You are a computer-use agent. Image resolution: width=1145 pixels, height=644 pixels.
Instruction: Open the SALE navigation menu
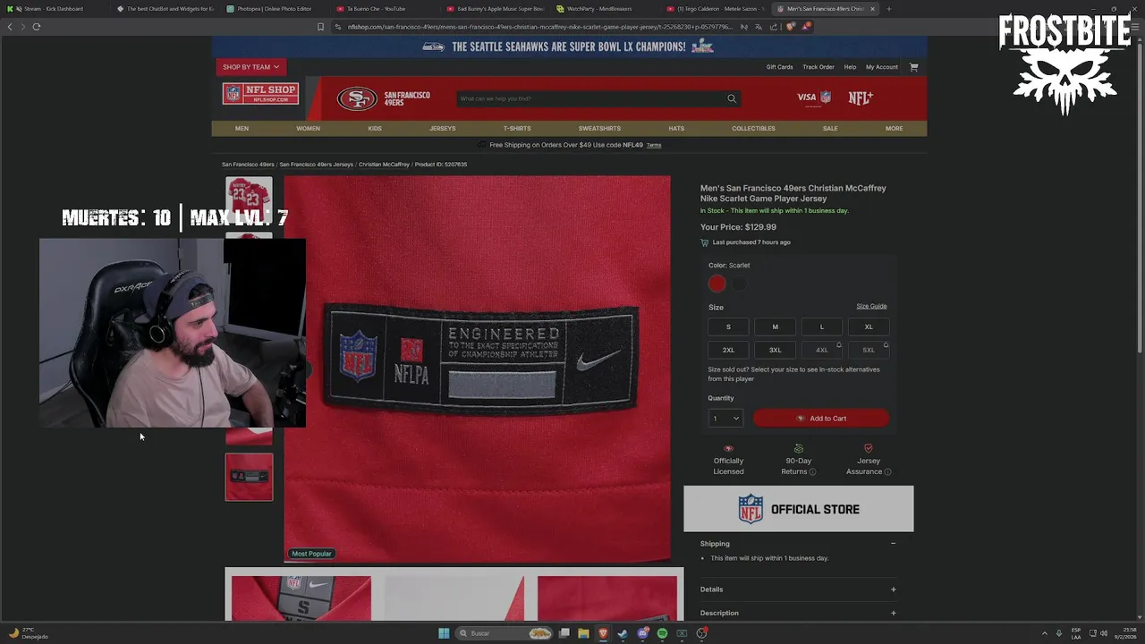click(x=830, y=128)
